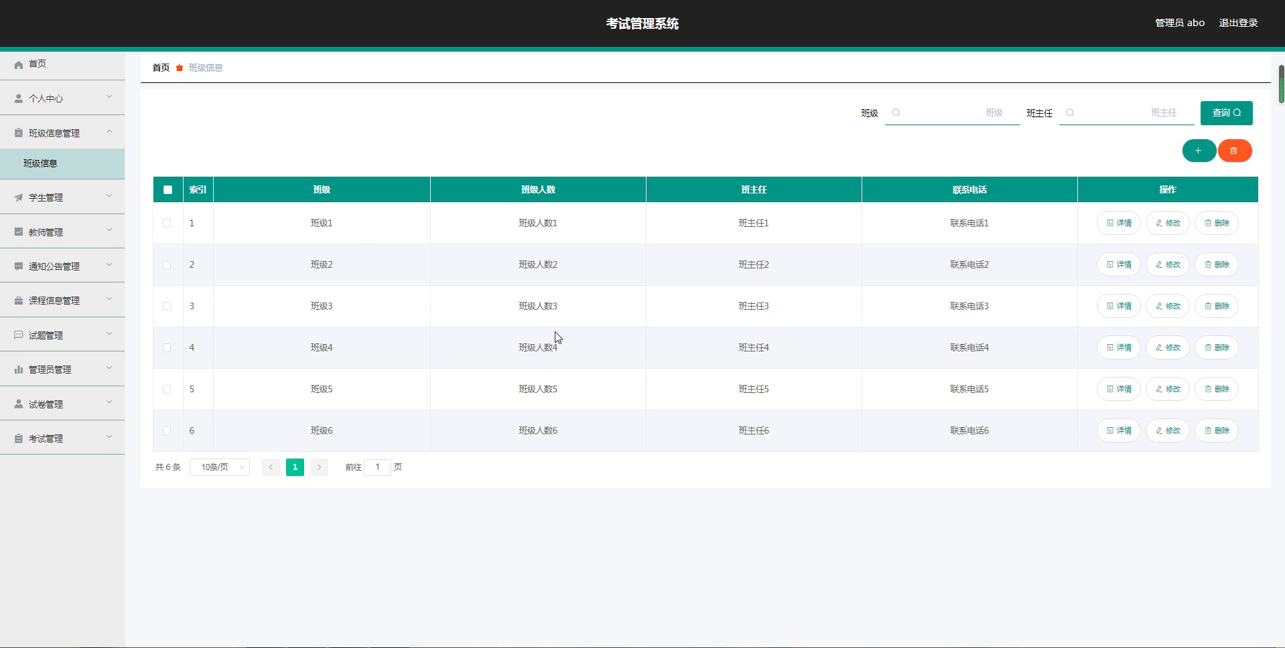Viewport: 1285px width, 648px height.
Task: Click the 查询 search button
Action: tap(1226, 113)
